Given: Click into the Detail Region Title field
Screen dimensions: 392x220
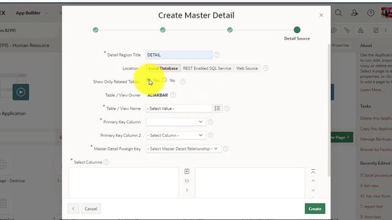Looking at the screenshot, I should click(179, 54).
